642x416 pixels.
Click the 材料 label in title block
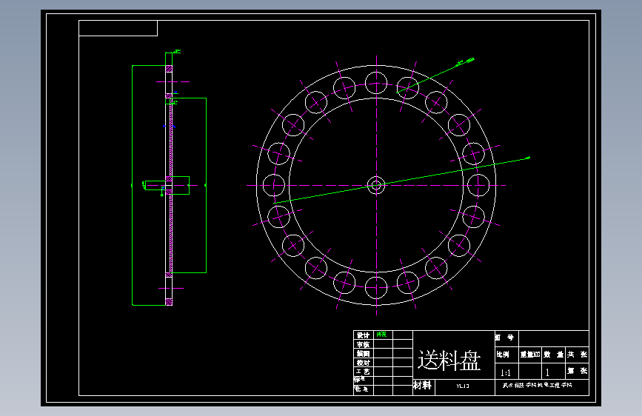click(x=422, y=386)
